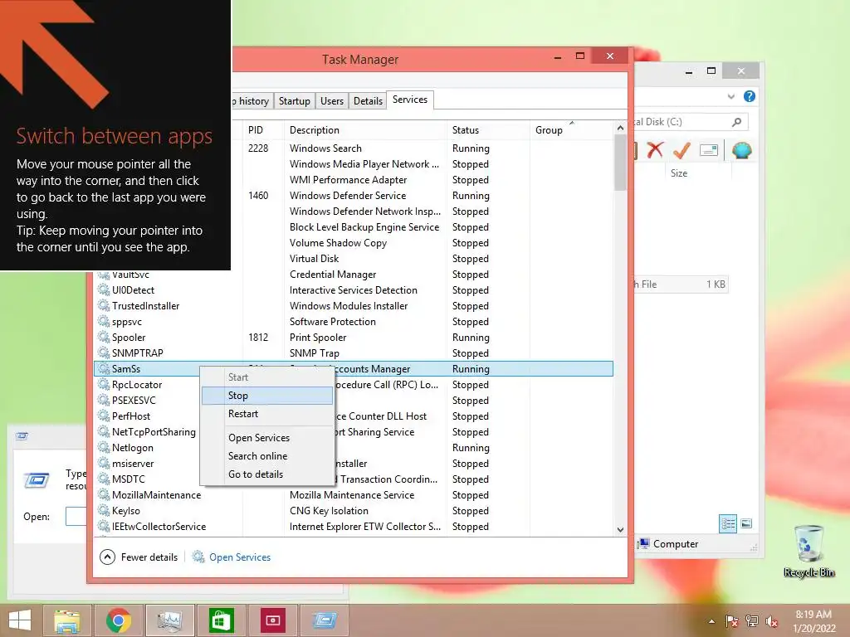Click orange checkmark icon in Explorer window
Screen dimensions: 850x637
pos(681,150)
